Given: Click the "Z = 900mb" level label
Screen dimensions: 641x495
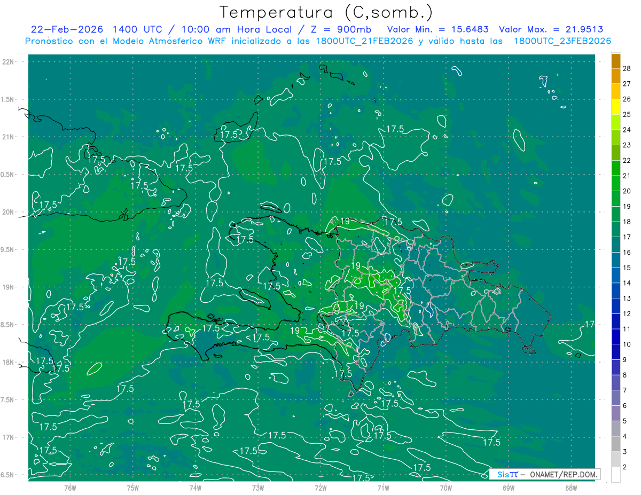Looking at the screenshot, I should tap(340, 29).
